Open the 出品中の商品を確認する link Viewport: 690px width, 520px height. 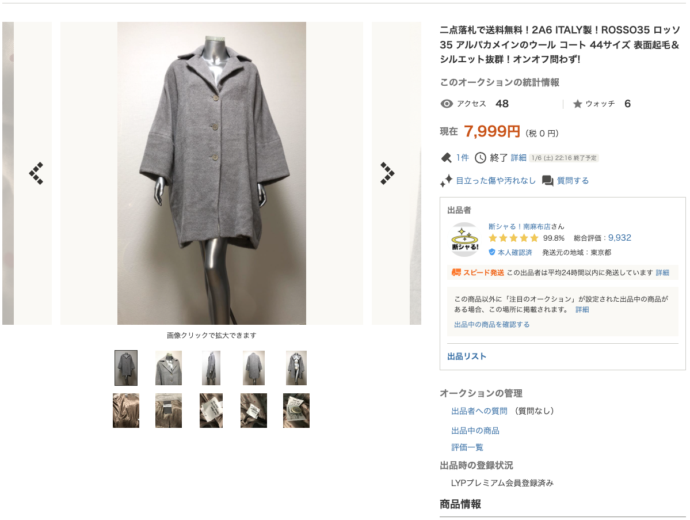tap(491, 325)
